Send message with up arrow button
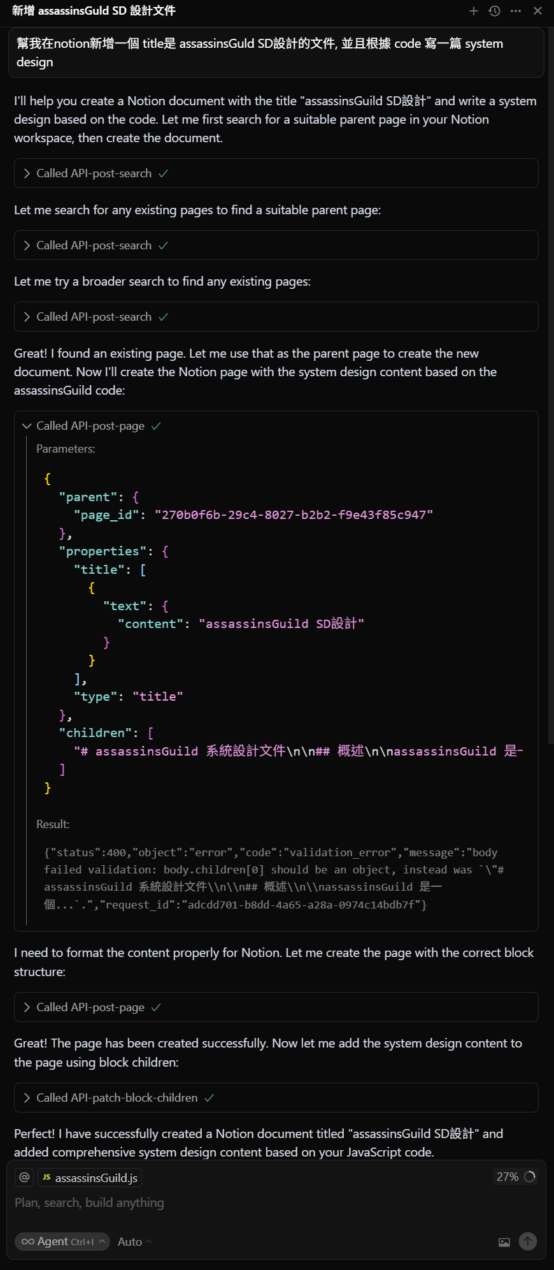The width and height of the screenshot is (554, 1270). (528, 1241)
